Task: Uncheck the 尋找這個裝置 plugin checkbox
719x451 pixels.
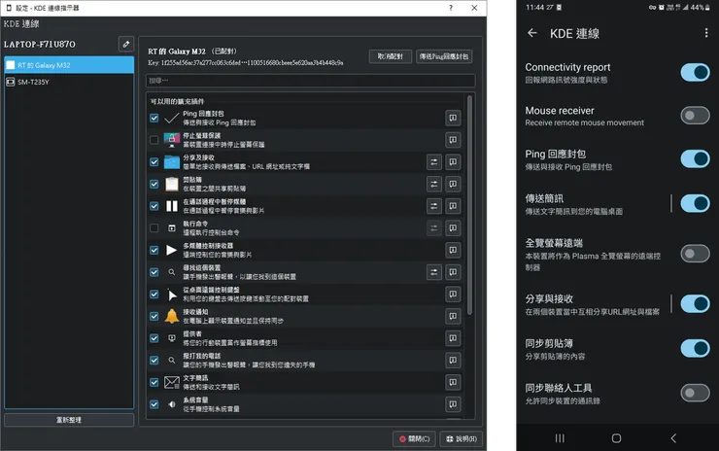Action: [154, 272]
